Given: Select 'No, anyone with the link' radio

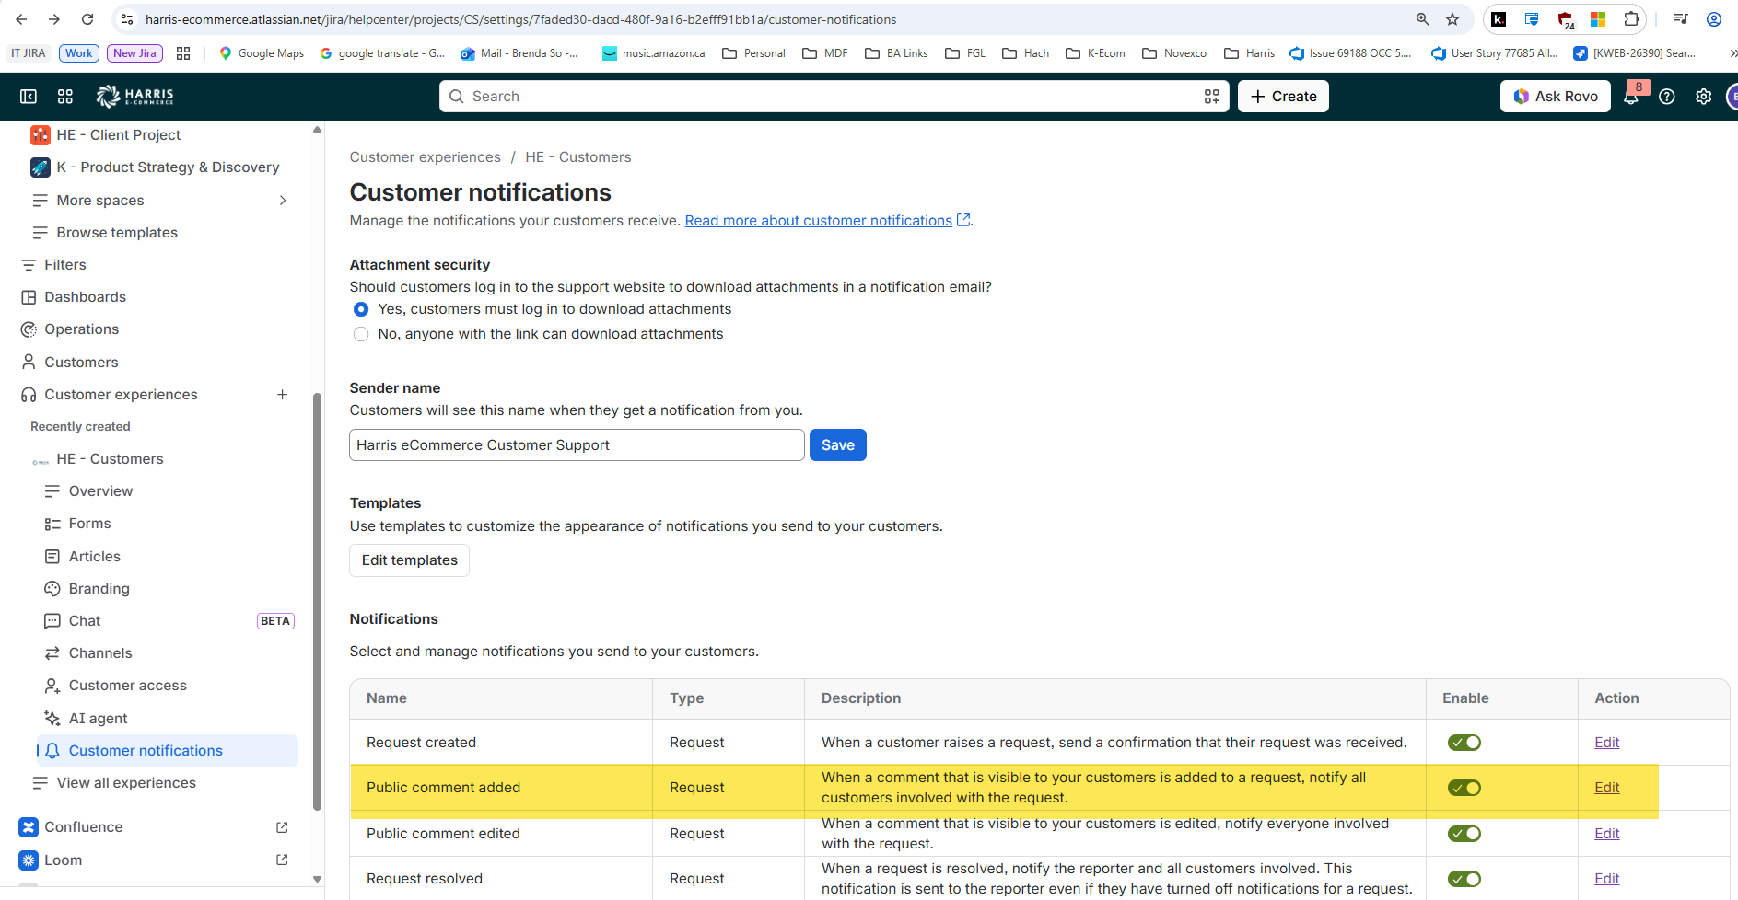Looking at the screenshot, I should pyautogui.click(x=361, y=334).
